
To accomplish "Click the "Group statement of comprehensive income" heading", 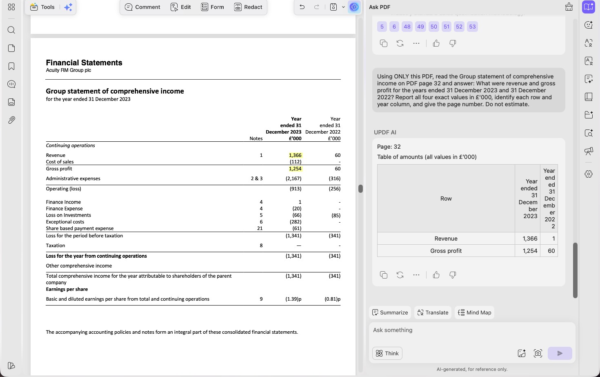I will tap(115, 91).
